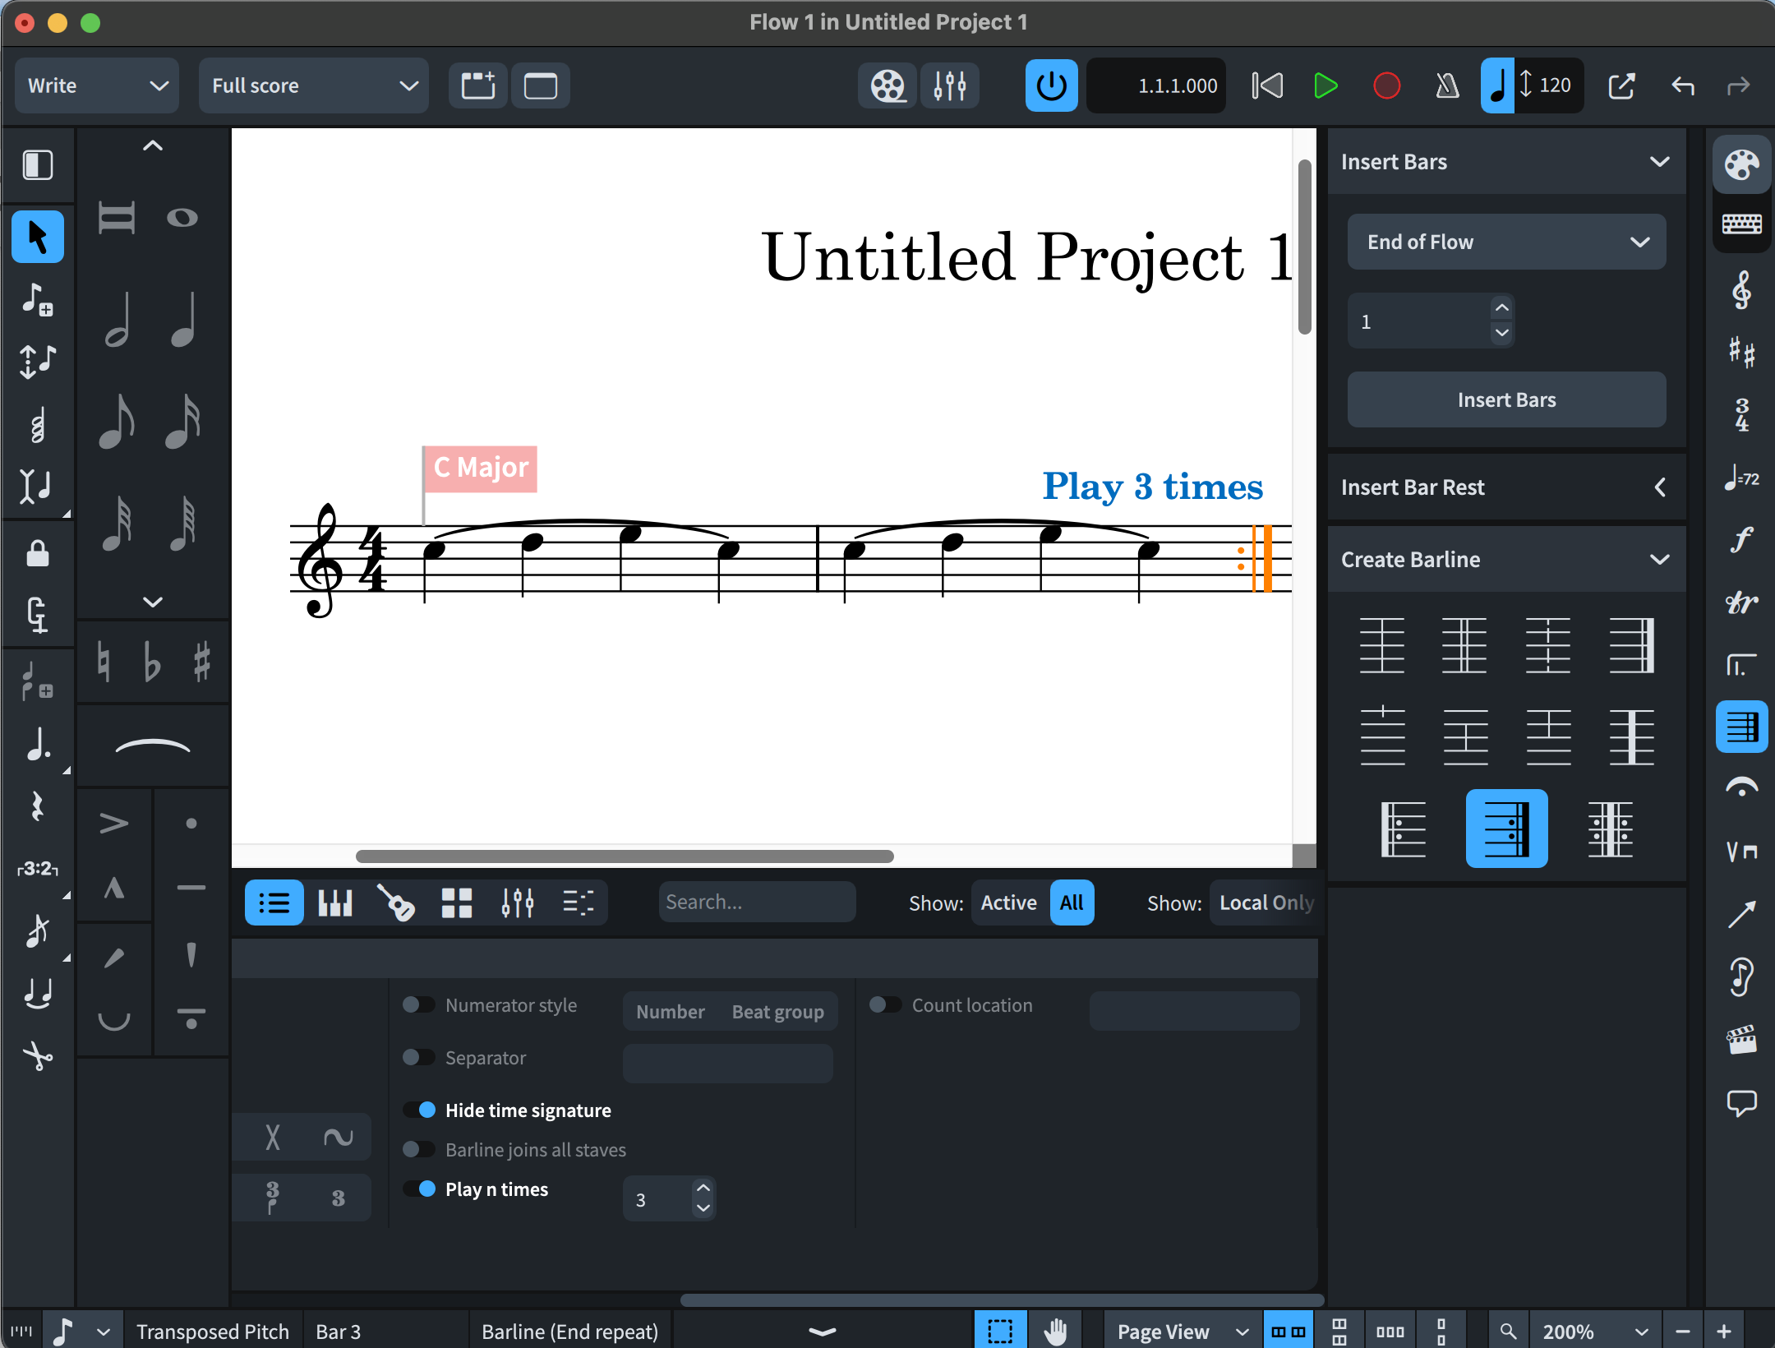The image size is (1775, 1348).
Task: Click the slur icon in notes panel
Action: tap(153, 746)
